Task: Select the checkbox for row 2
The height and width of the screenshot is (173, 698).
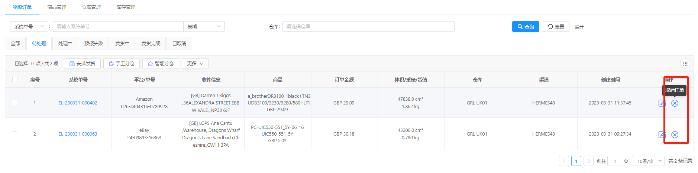Action: 15,134
